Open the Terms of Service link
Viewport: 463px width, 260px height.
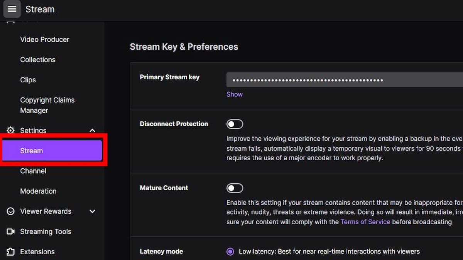click(365, 221)
